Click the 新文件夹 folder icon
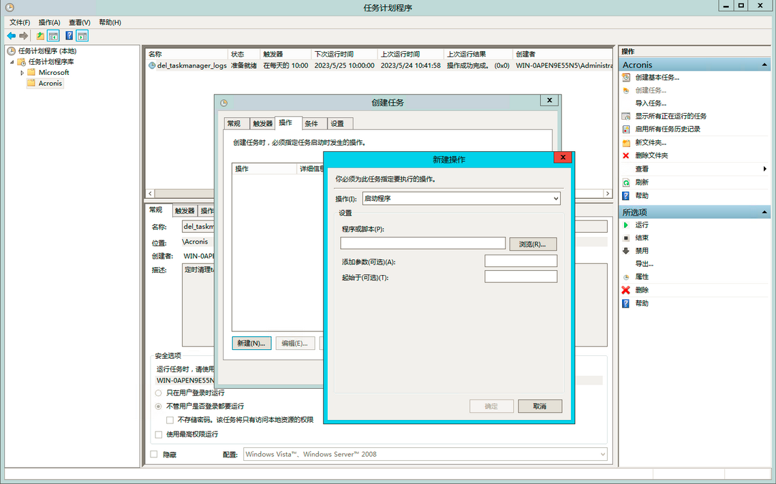Screen dimensions: 776x484 626,142
